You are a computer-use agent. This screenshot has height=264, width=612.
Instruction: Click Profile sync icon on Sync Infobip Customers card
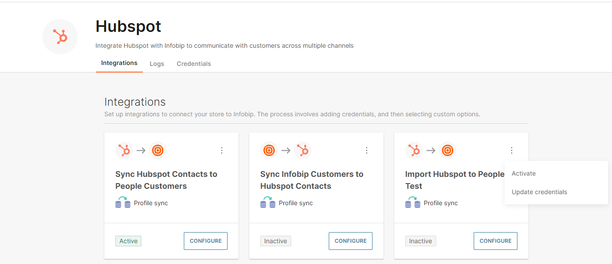pyautogui.click(x=268, y=203)
